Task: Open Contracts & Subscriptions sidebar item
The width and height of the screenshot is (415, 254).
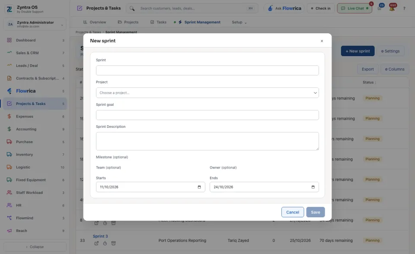Action: click(35, 78)
